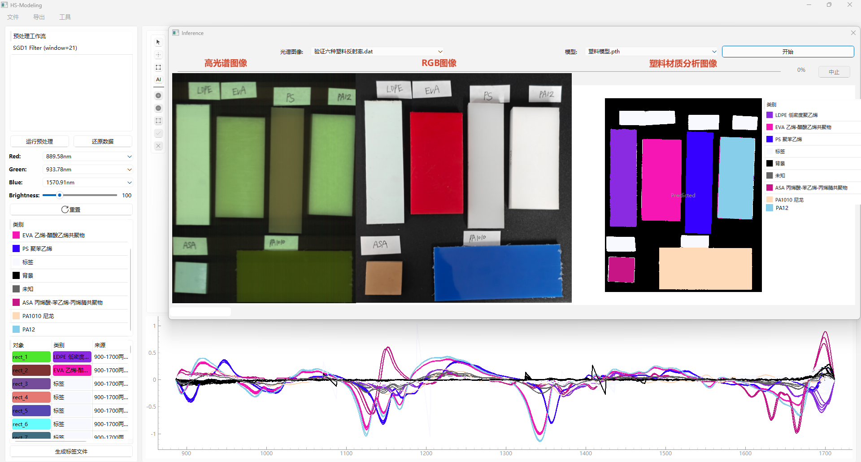The height and width of the screenshot is (462, 861).
Task: Click 还原数据 button
Action: (x=103, y=141)
